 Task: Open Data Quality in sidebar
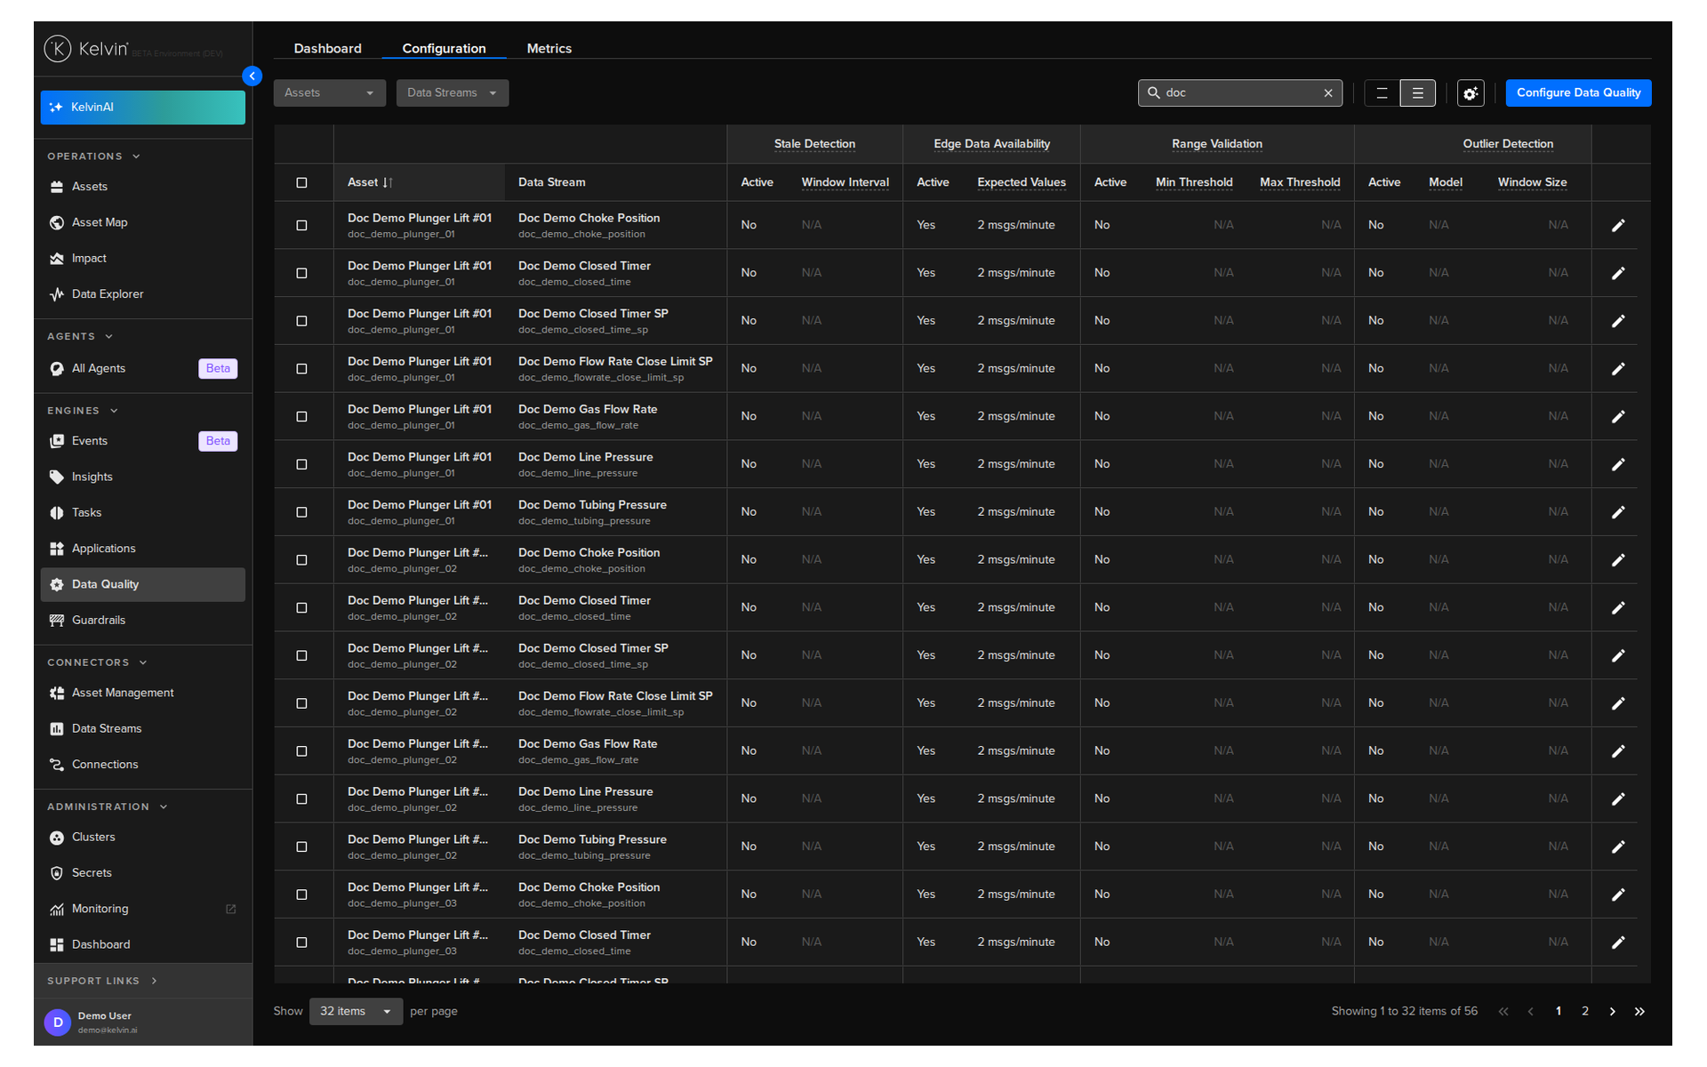142,585
